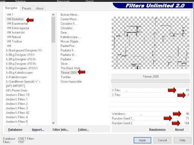Open the Database option
The image size is (194, 145).
pos(15,130)
